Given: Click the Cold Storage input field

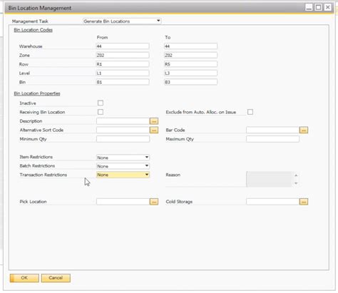Looking at the screenshot, I should click(272, 202).
